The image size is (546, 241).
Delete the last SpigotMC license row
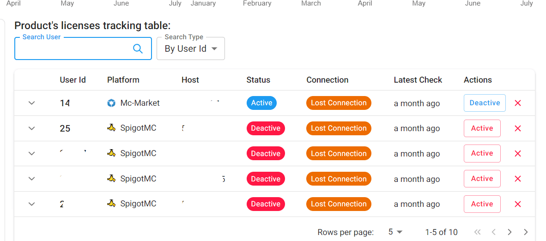tap(518, 204)
